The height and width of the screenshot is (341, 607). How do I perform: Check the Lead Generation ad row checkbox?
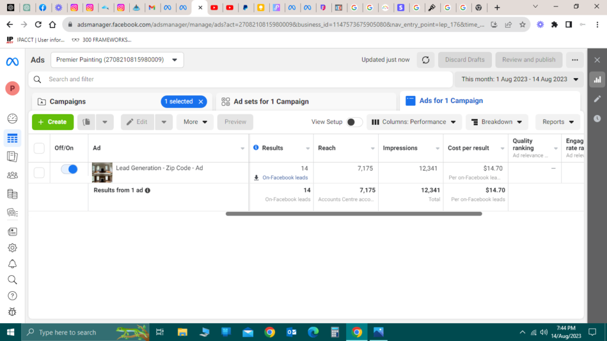[39, 173]
